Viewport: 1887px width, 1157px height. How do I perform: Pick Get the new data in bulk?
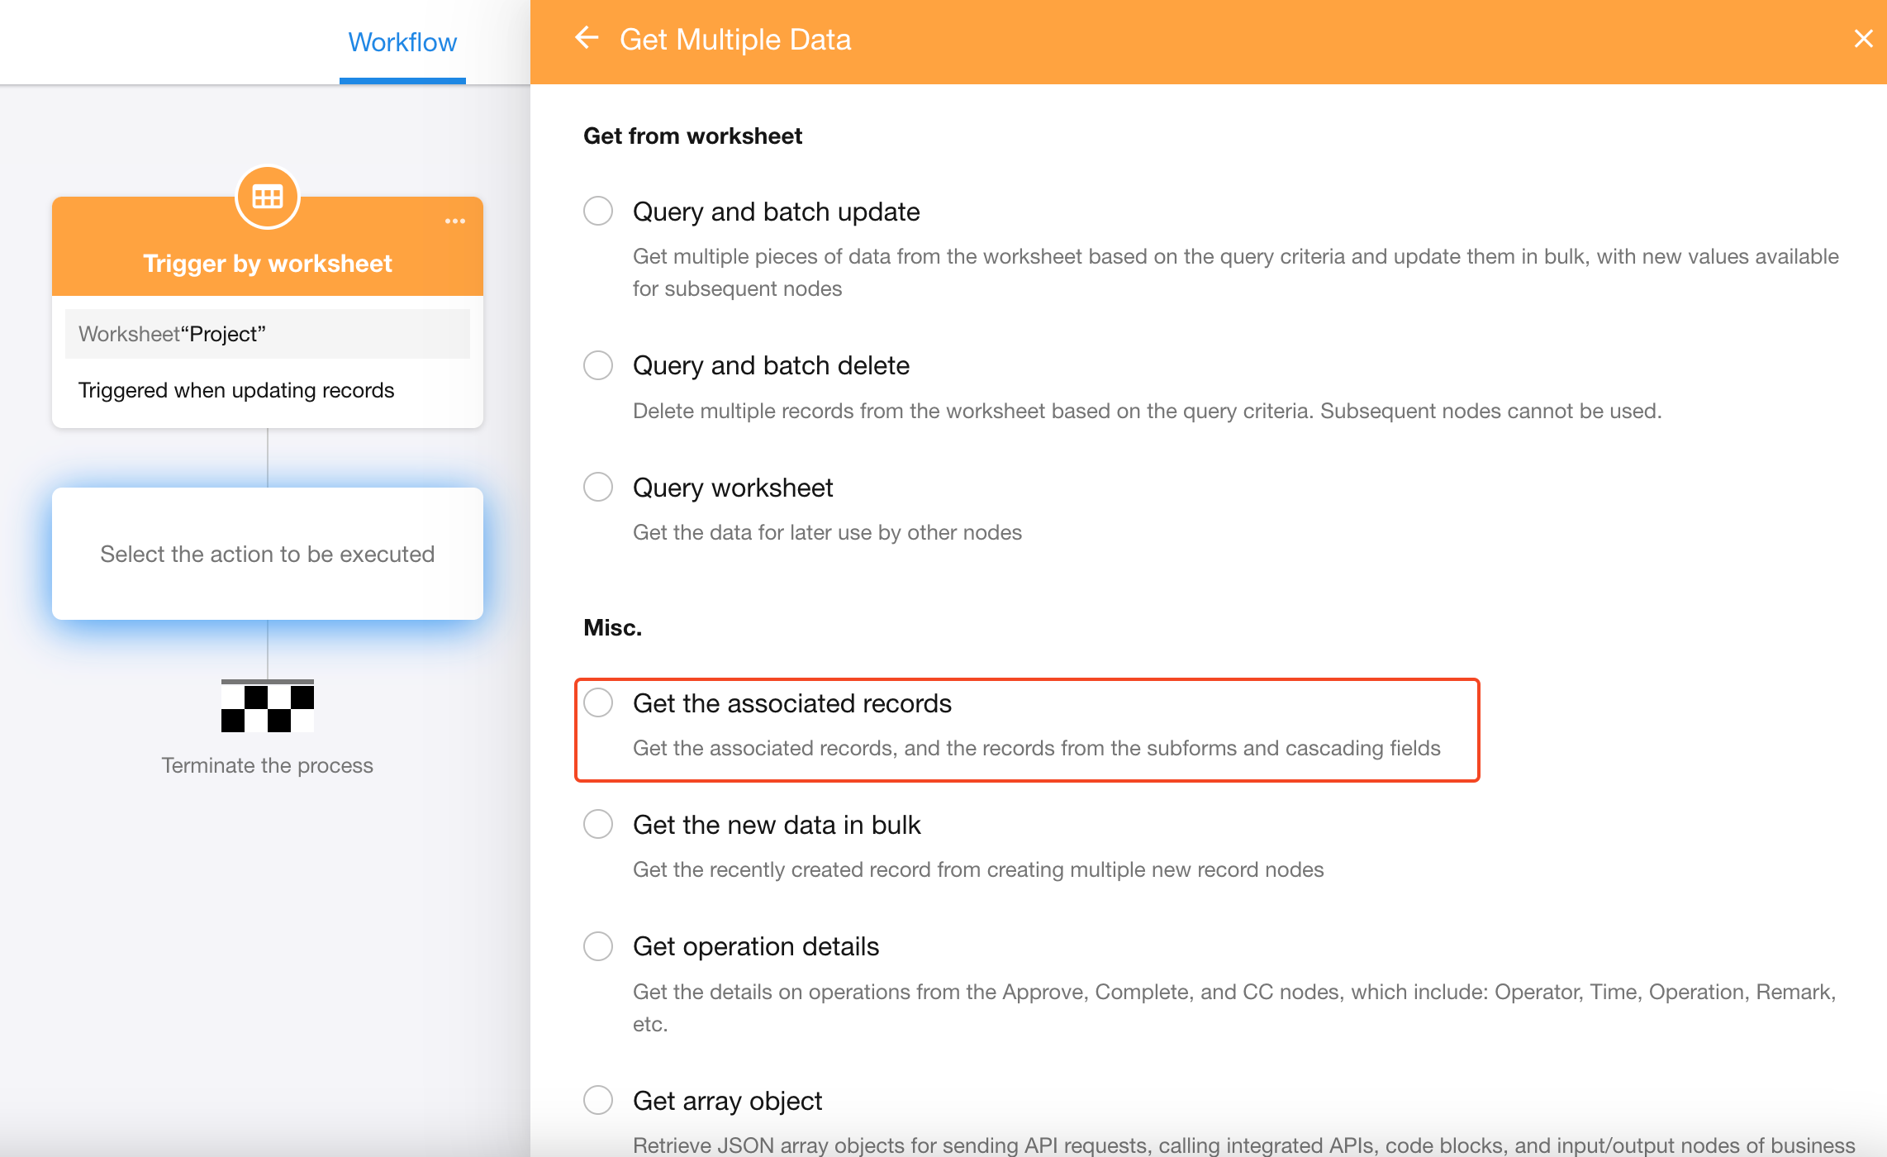pos(598,825)
